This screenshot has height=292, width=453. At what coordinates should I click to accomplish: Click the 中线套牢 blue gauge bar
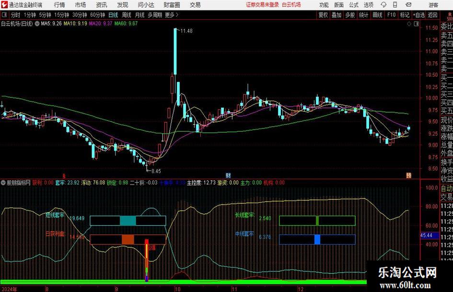click(x=317, y=239)
